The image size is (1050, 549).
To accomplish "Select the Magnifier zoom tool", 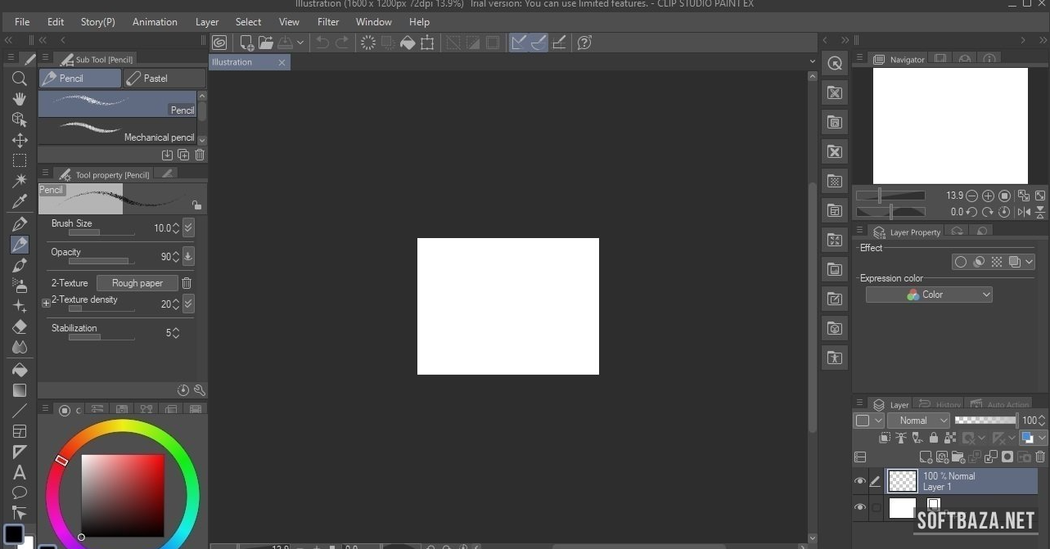I will click(20, 79).
